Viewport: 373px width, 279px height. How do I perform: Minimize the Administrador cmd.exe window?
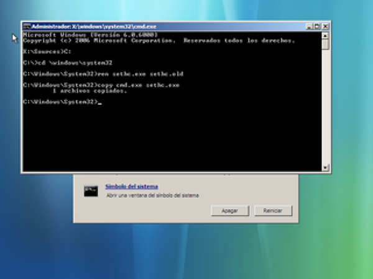coord(309,27)
